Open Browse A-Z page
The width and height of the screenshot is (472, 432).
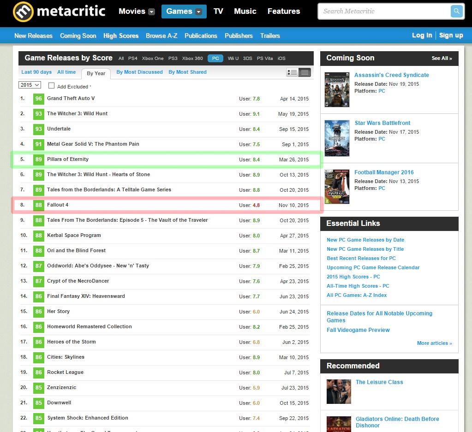(x=161, y=36)
